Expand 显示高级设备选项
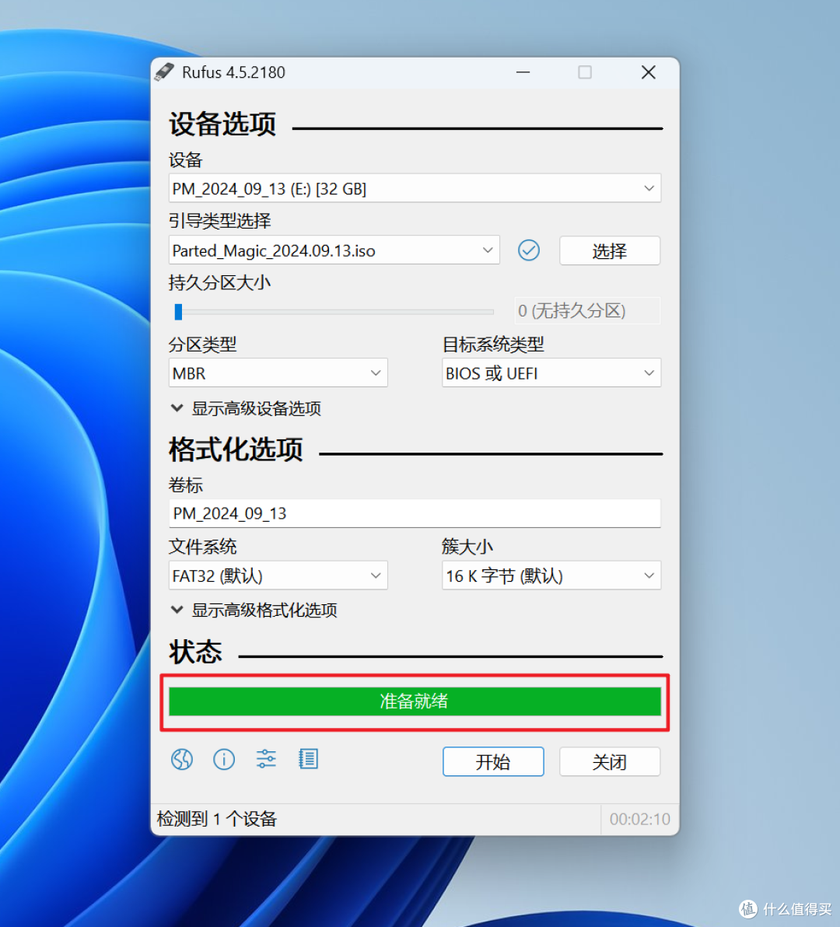Viewport: 840px width, 927px height. click(x=246, y=408)
